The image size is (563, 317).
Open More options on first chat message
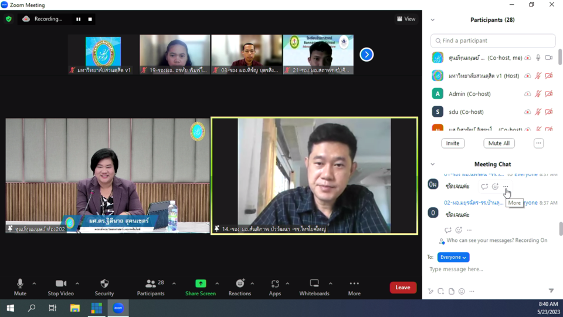506,186
